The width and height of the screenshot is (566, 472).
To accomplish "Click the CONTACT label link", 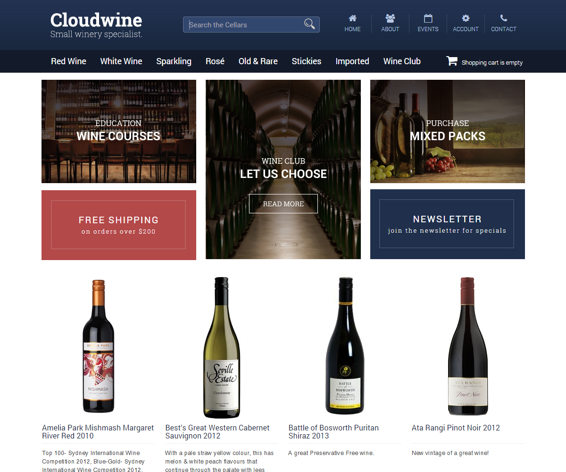I will click(504, 29).
